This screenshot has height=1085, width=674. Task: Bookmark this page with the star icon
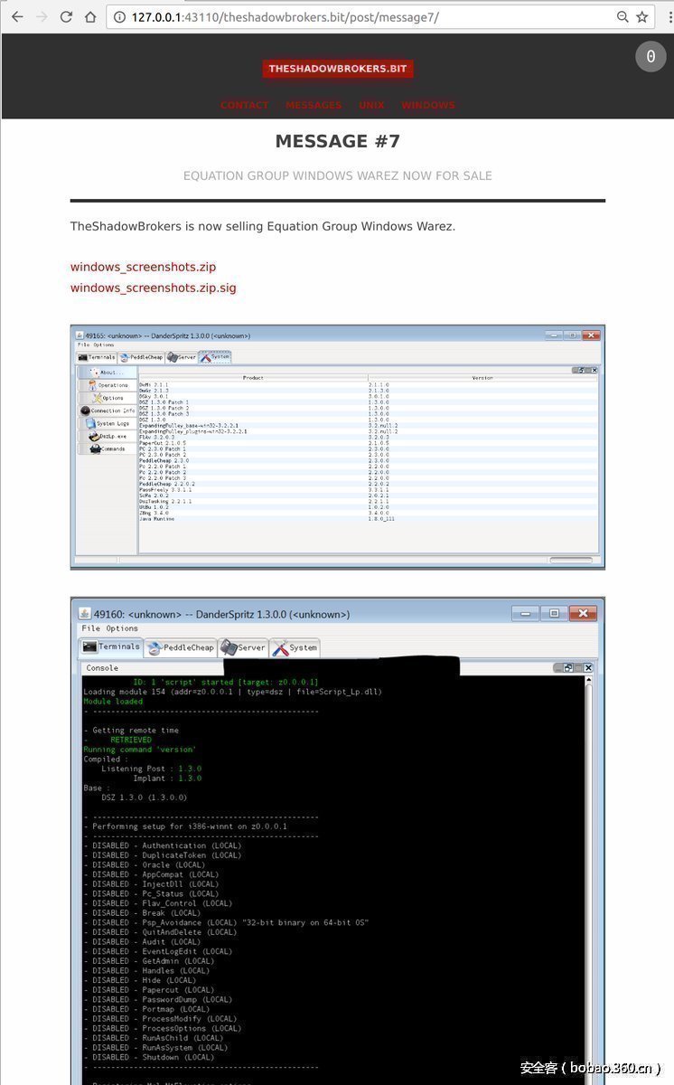[642, 16]
